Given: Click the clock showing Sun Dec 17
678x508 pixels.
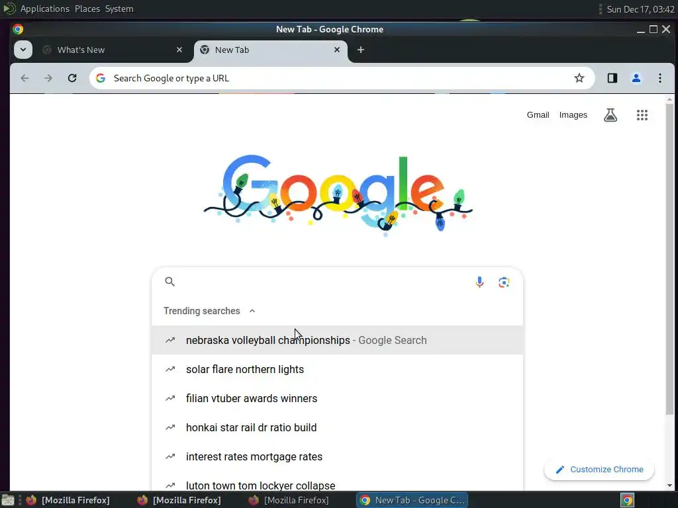Looking at the screenshot, I should pos(640,9).
